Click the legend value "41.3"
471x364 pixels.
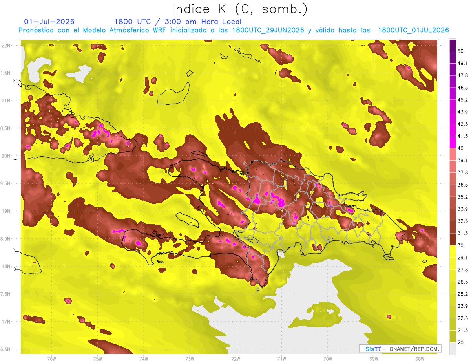point(463,136)
